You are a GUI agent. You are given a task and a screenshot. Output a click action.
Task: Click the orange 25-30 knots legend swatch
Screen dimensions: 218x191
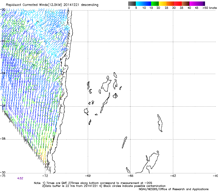pyautogui.click(x=170, y=4)
